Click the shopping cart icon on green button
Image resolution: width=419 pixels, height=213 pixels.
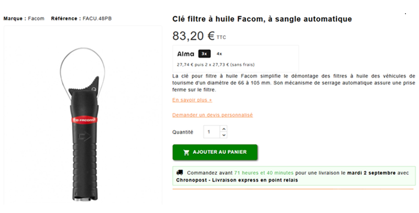click(186, 152)
